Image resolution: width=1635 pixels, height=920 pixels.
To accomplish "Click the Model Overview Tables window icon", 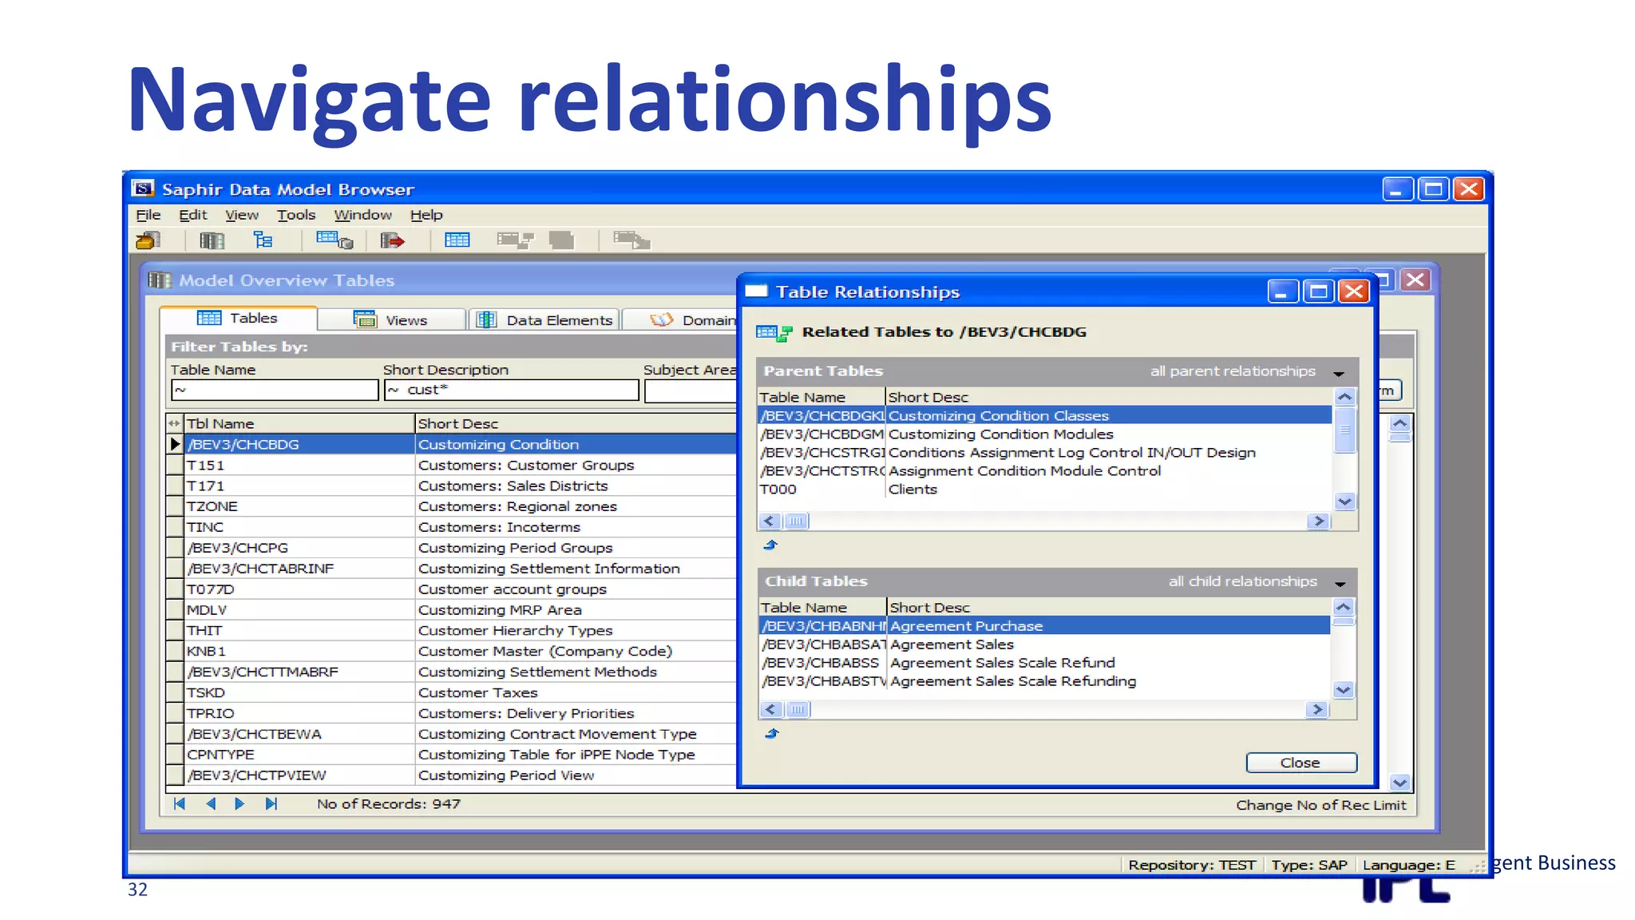I will click(x=160, y=280).
